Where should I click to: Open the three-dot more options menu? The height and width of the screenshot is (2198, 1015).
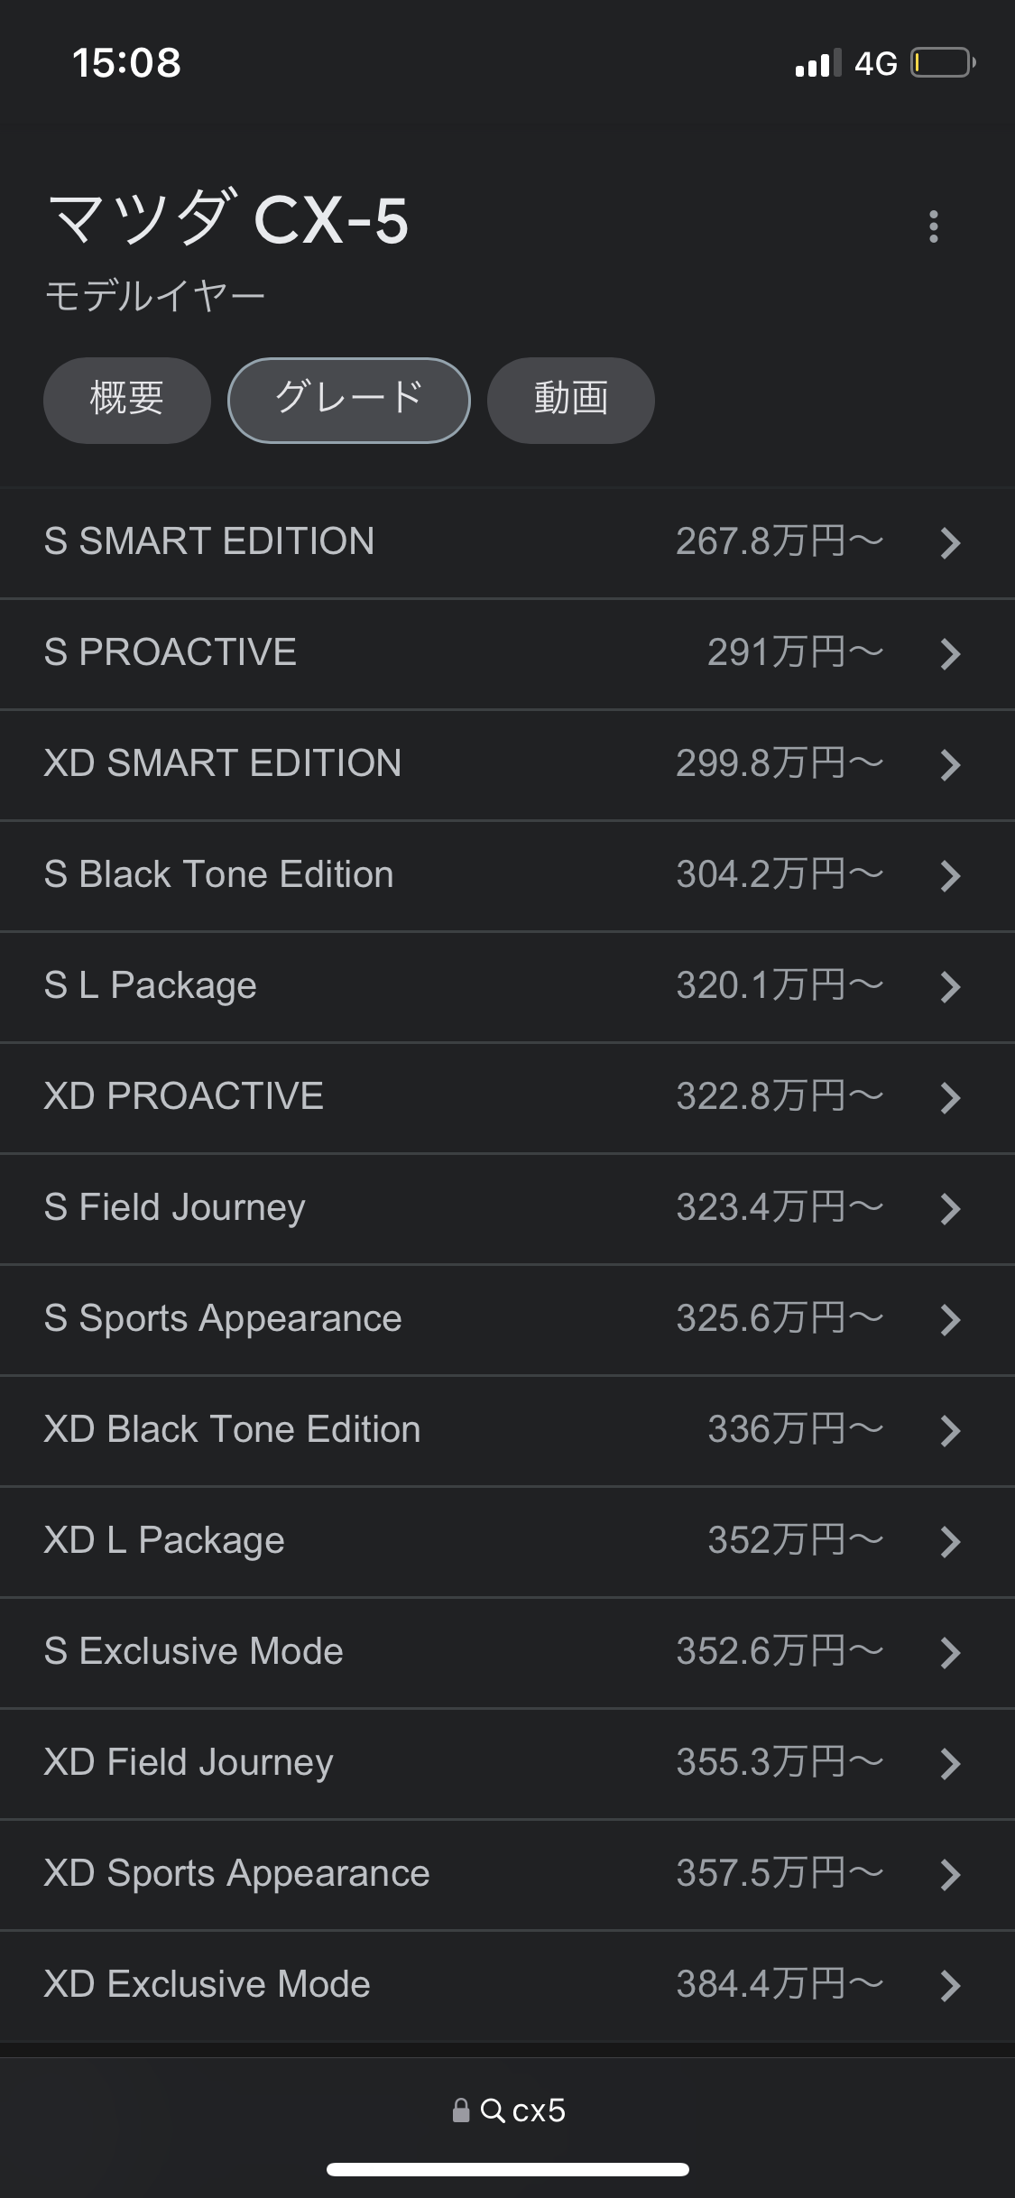click(x=933, y=226)
